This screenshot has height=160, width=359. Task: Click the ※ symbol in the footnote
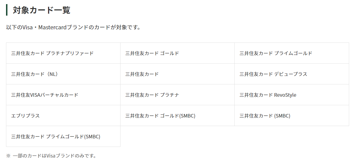click(8, 156)
